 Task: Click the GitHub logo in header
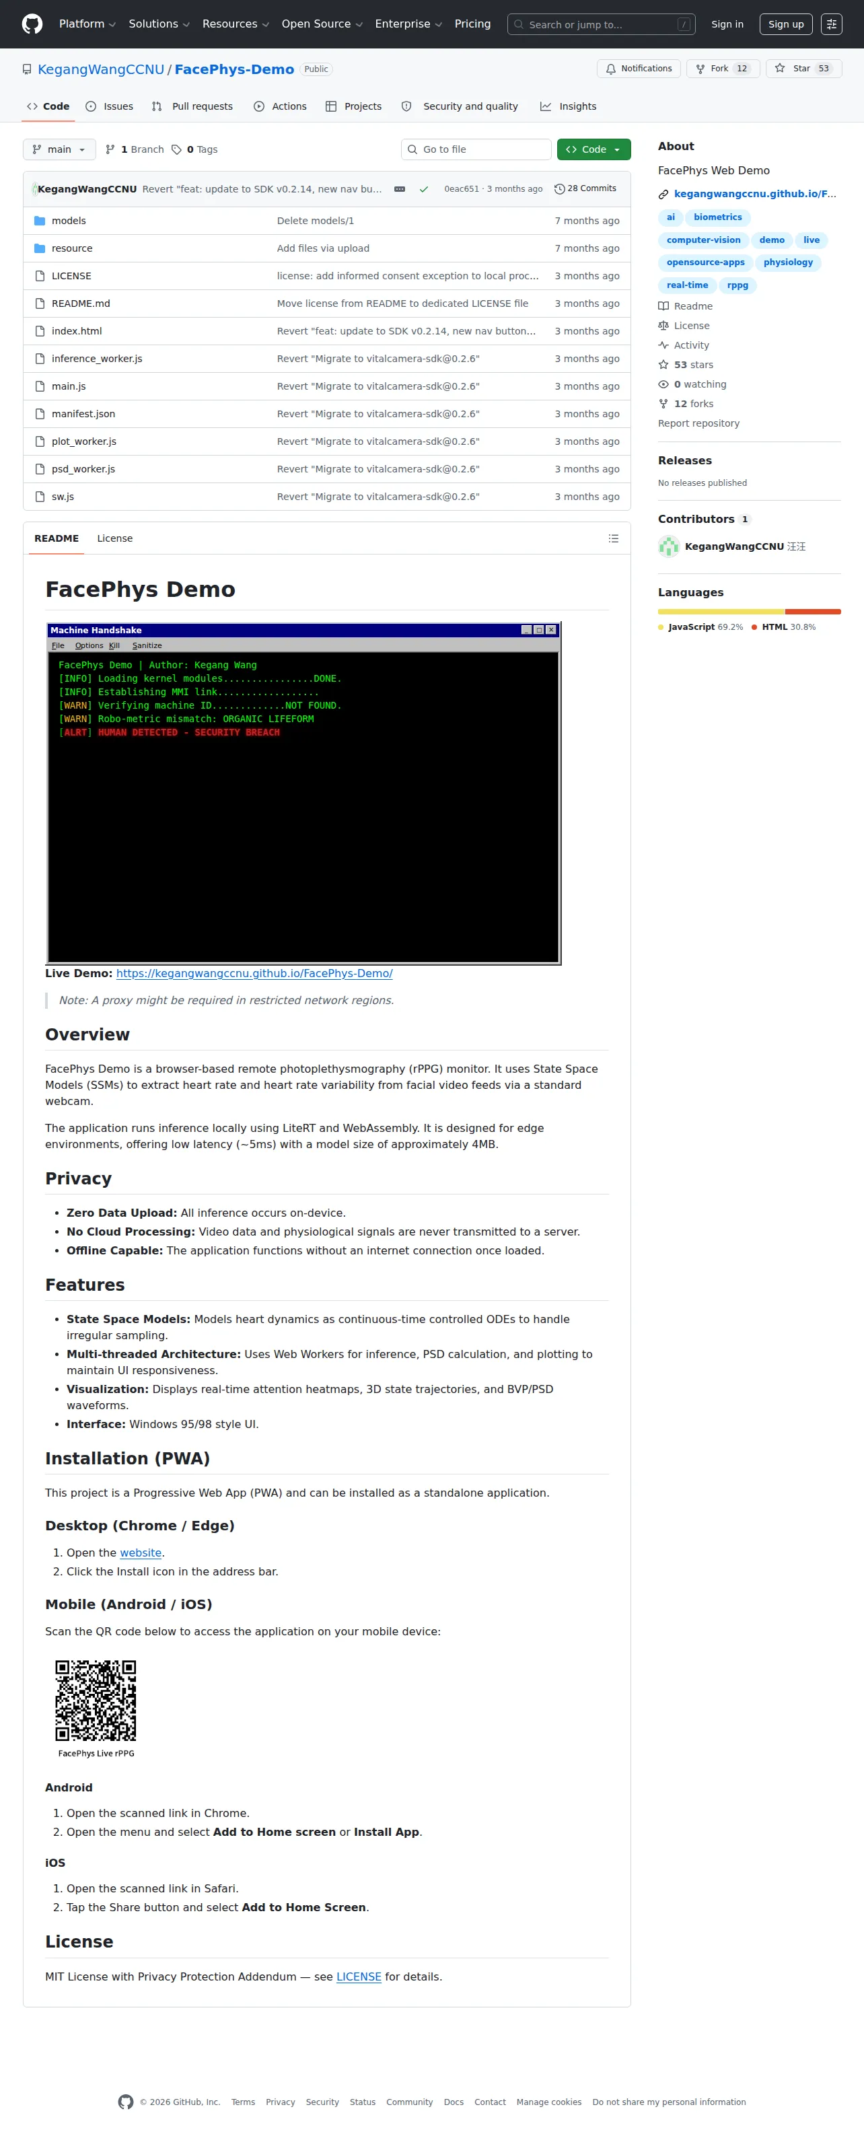tap(32, 24)
